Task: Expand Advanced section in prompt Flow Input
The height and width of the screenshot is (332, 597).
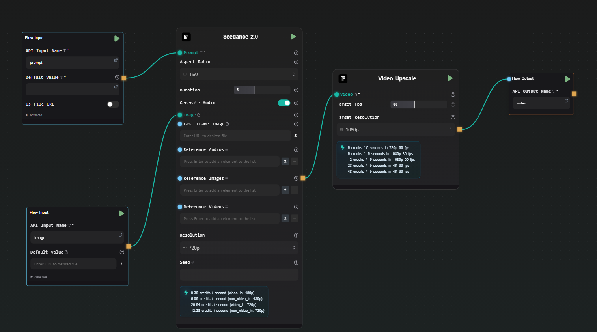Action: point(34,115)
